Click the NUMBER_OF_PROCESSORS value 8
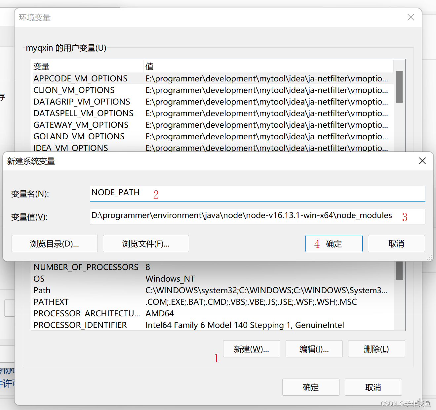The width and height of the screenshot is (436, 410). [148, 267]
